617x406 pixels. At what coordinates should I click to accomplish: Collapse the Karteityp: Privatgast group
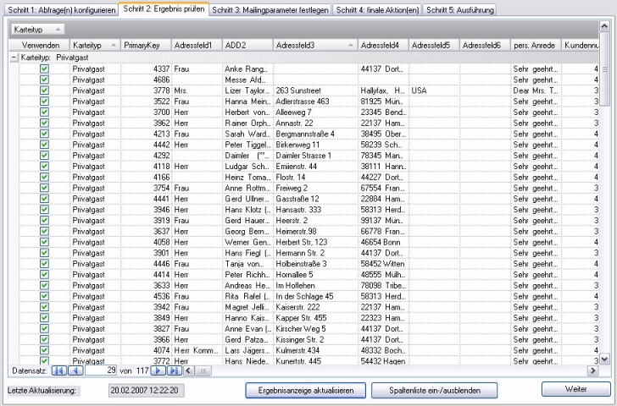click(x=14, y=58)
